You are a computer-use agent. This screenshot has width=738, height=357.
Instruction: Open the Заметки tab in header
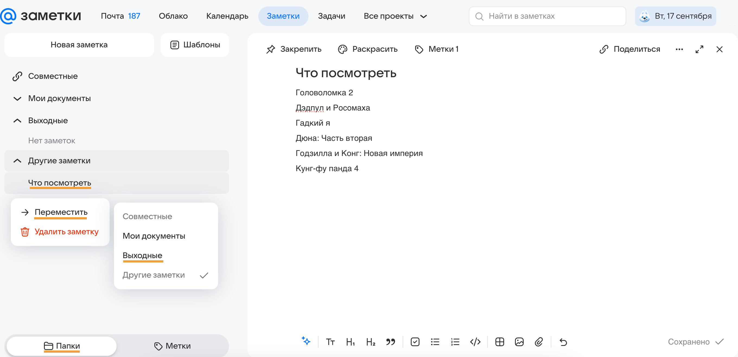point(283,16)
